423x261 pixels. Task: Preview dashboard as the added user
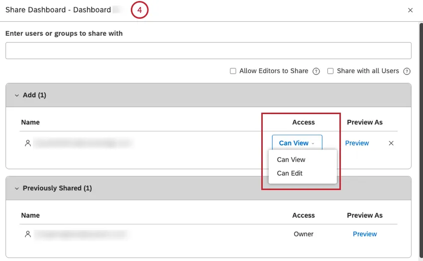point(357,143)
